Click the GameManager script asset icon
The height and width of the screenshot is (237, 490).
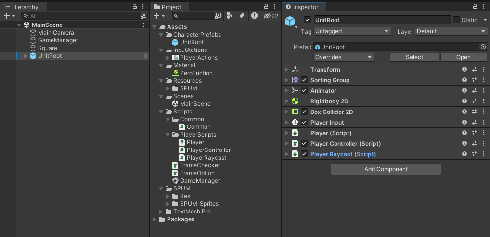pos(175,181)
